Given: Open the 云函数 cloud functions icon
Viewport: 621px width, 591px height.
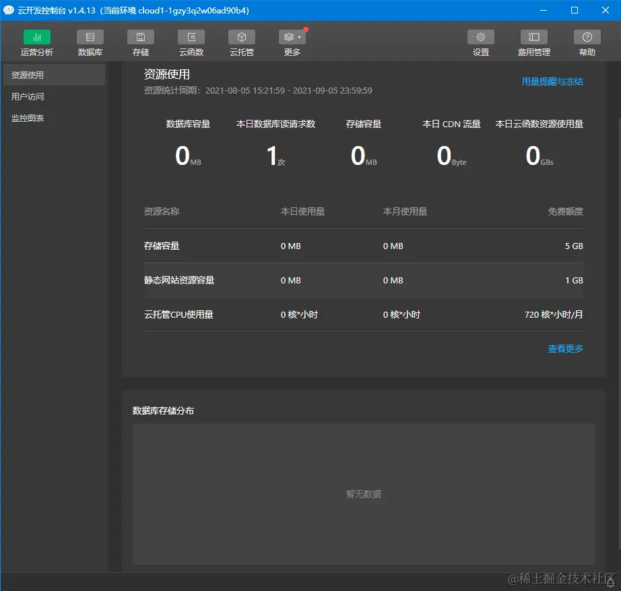Looking at the screenshot, I should [191, 37].
